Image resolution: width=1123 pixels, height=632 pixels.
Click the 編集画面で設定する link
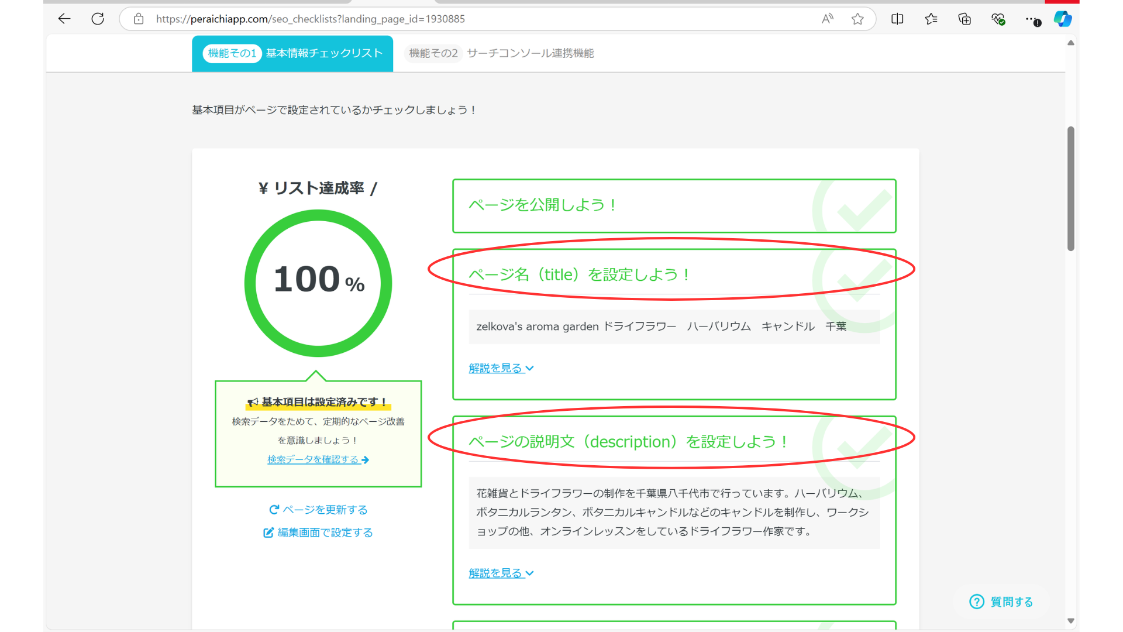click(x=318, y=533)
